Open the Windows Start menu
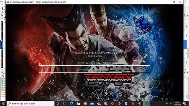The width and height of the screenshot is (189, 106). coord(3,103)
